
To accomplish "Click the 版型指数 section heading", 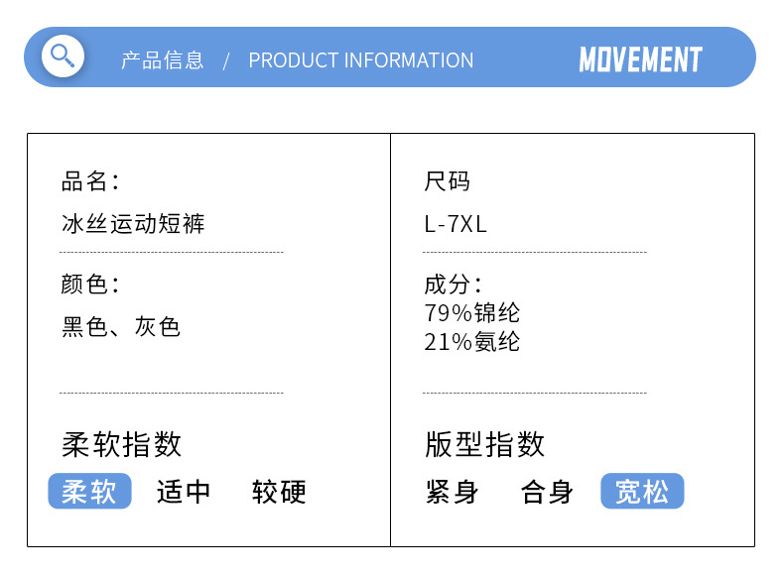I will click(x=484, y=444).
